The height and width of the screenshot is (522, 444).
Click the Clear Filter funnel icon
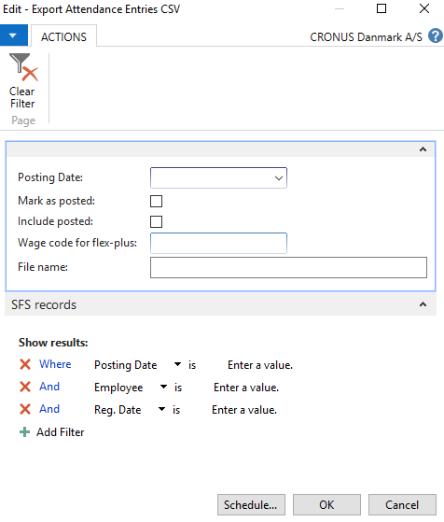(23, 67)
